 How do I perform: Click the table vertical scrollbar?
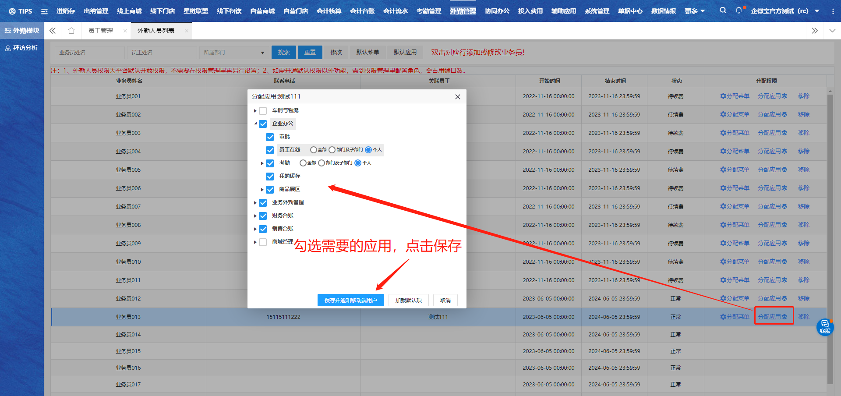830,237
